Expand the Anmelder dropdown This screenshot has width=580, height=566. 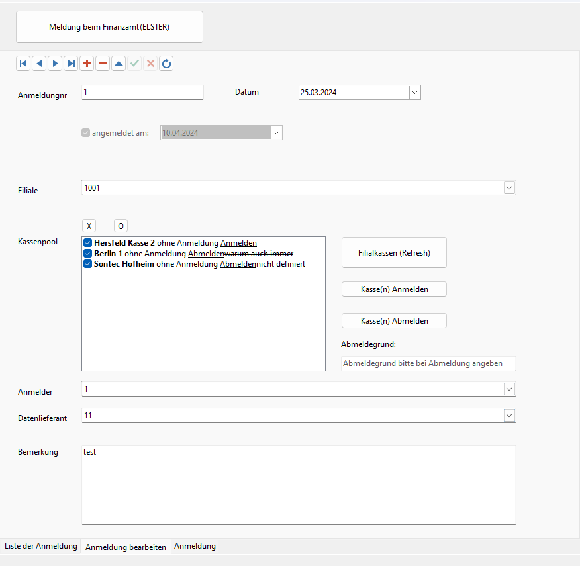[x=509, y=389]
